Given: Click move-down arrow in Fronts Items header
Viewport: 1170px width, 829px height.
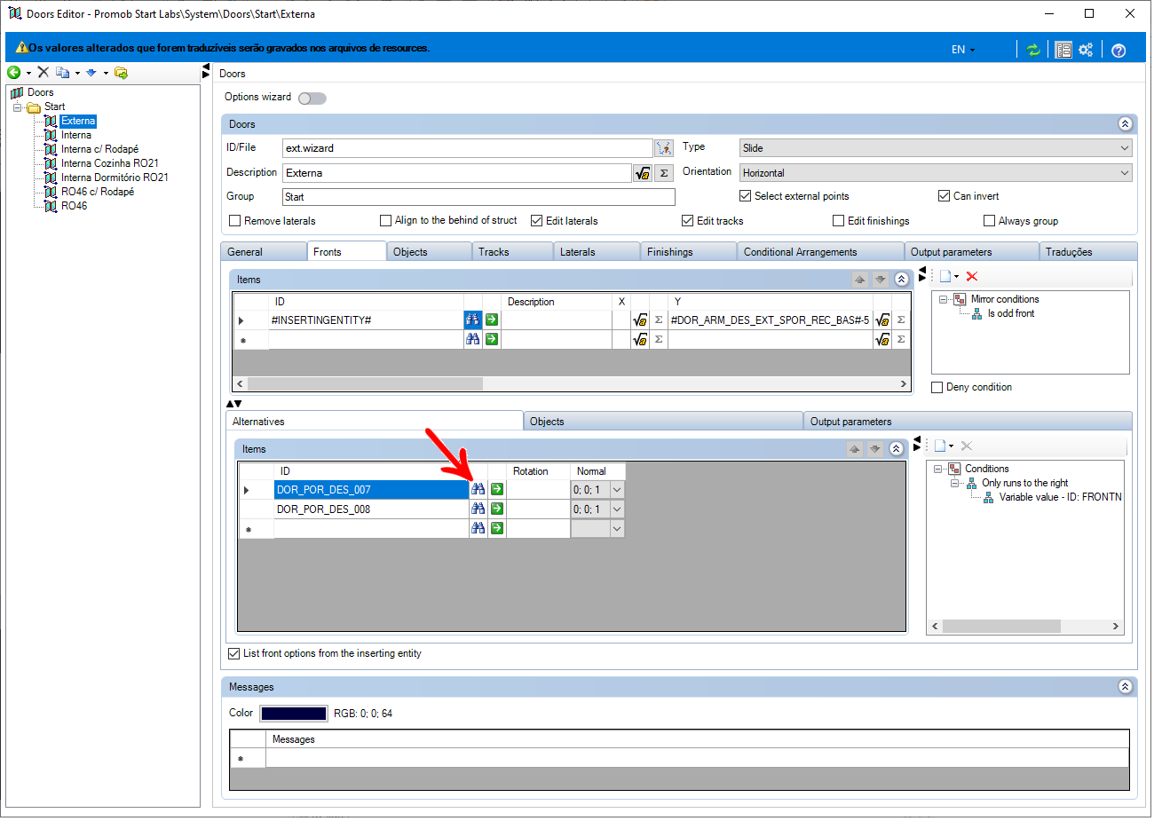Looking at the screenshot, I should click(880, 280).
